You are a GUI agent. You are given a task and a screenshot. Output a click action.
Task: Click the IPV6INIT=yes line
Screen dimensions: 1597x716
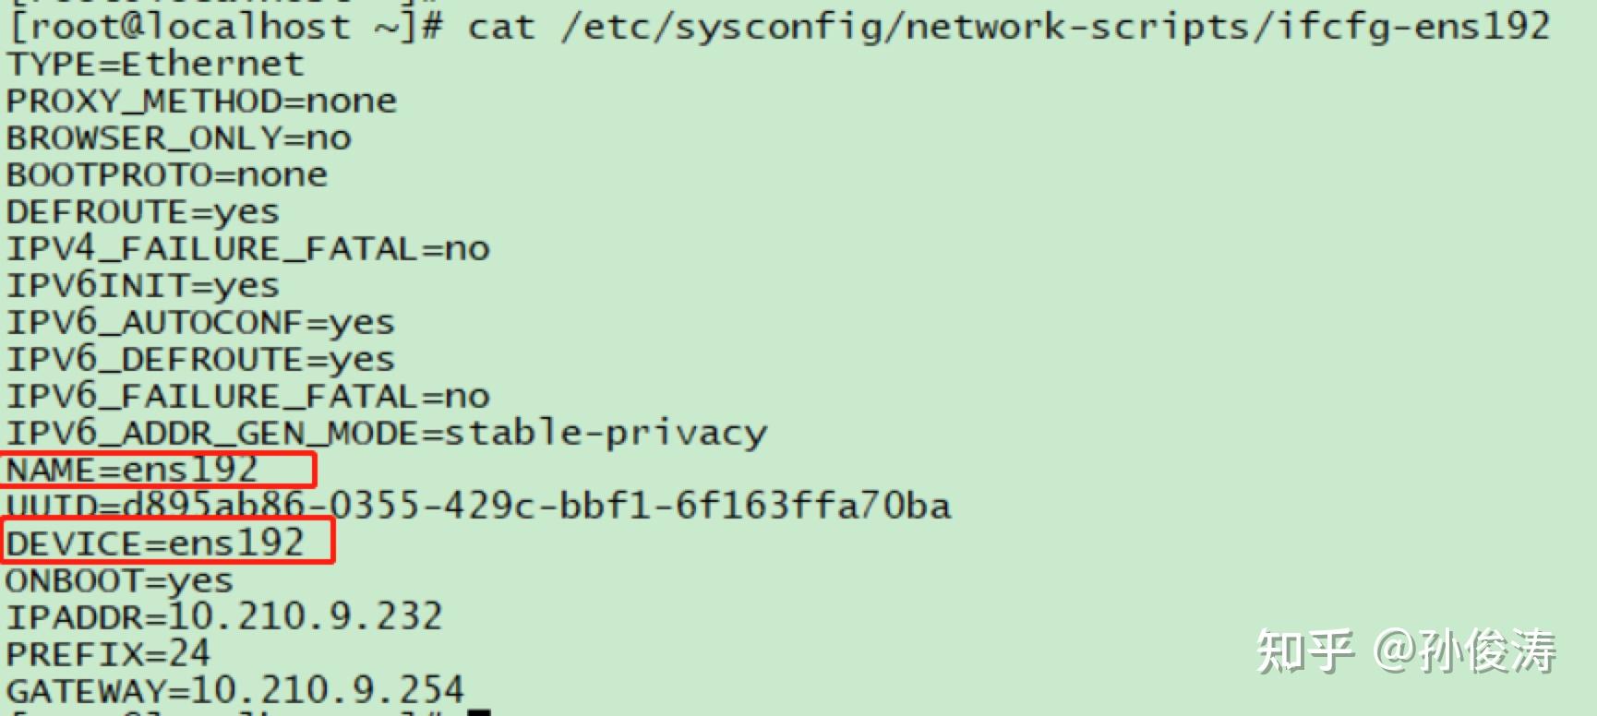pyautogui.click(x=143, y=286)
